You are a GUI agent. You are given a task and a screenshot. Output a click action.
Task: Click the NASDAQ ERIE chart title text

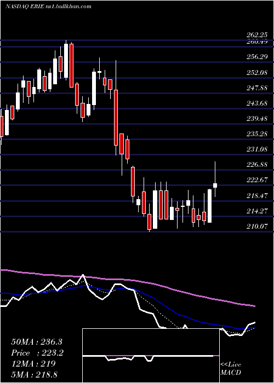coord(48,7)
